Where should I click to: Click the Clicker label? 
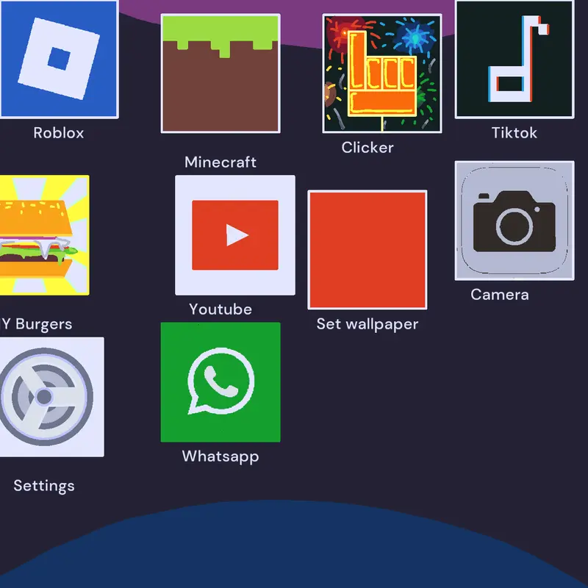point(367,148)
